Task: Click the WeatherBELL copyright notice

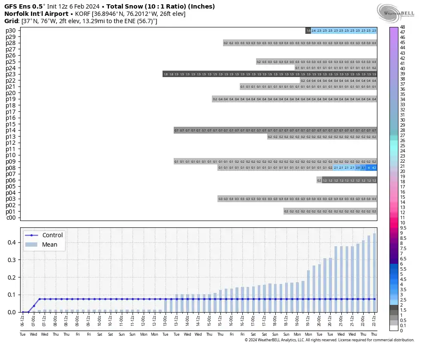Action: pyautogui.click(x=329, y=340)
